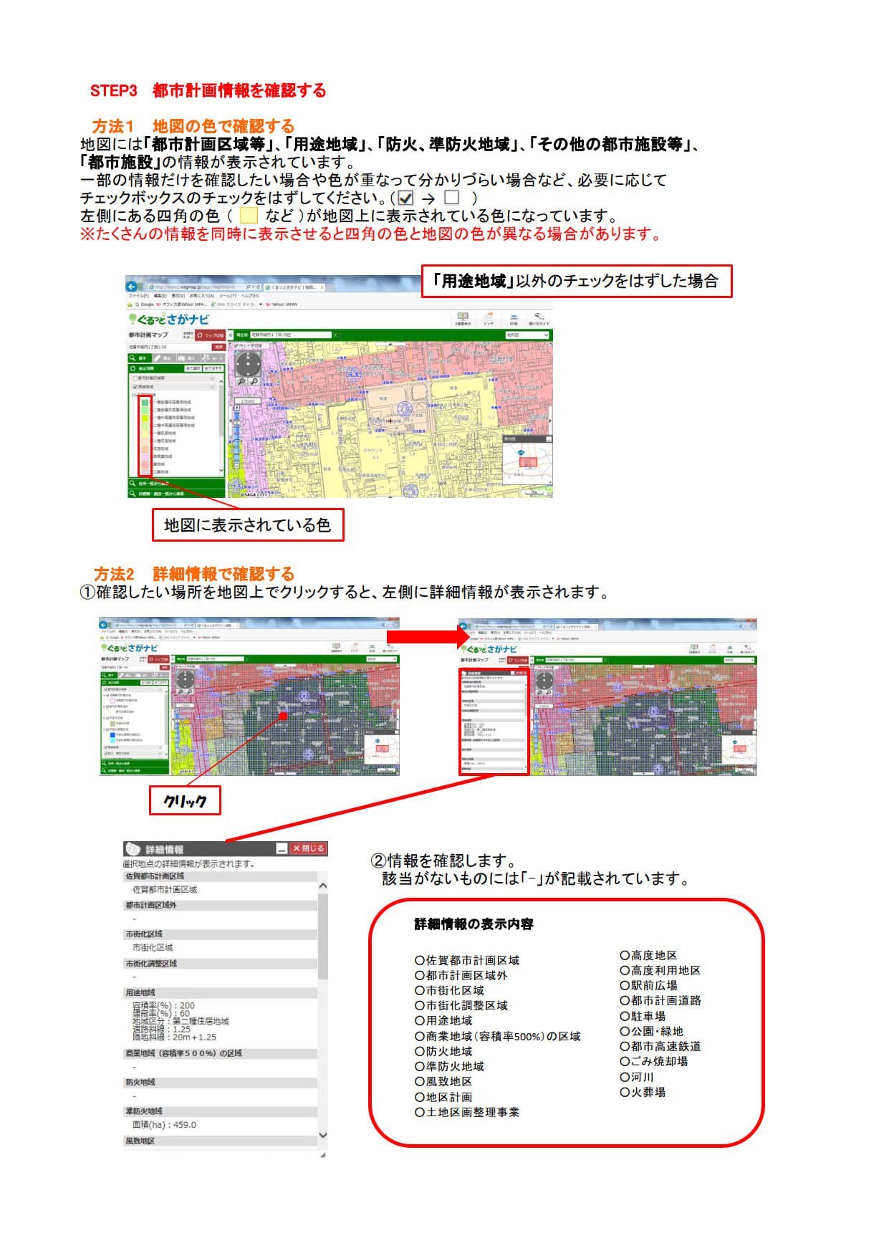
Task: Toggle 都市計画区域等 checkbox in top screenshot
Action: pos(135,378)
